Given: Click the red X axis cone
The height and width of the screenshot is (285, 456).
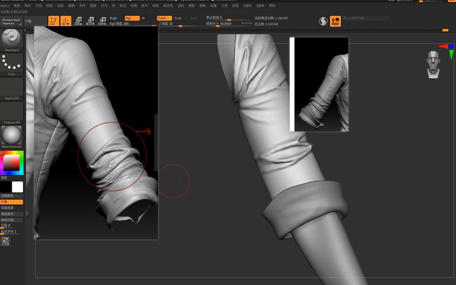Looking at the screenshot, I should (x=443, y=46).
